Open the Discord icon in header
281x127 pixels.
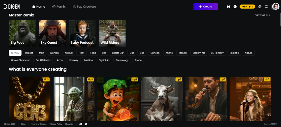(x=229, y=7)
